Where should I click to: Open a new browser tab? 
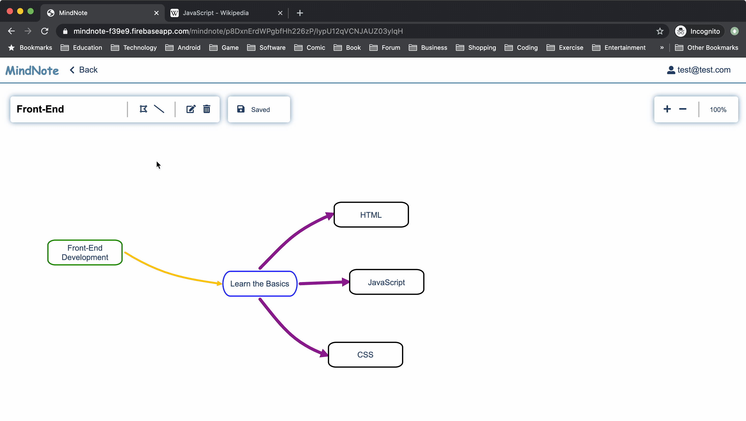(300, 13)
